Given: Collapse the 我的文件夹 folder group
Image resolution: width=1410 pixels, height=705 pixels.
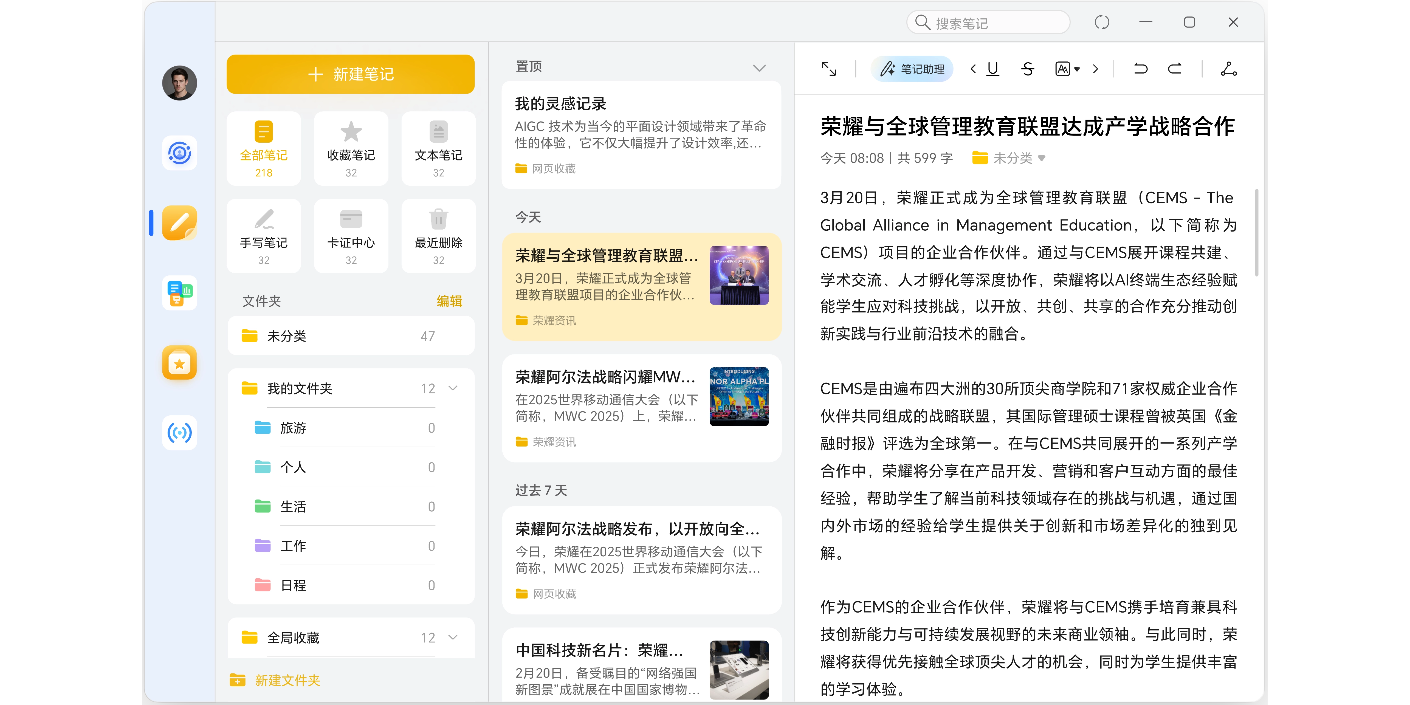Looking at the screenshot, I should (453, 388).
